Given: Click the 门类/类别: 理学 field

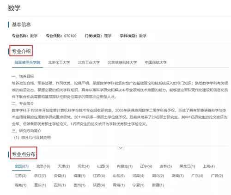Looking at the screenshot, I should pyautogui.click(x=98, y=36).
